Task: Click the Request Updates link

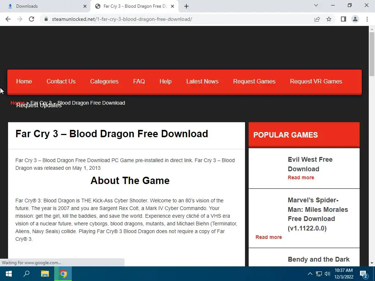Action: pos(39,105)
